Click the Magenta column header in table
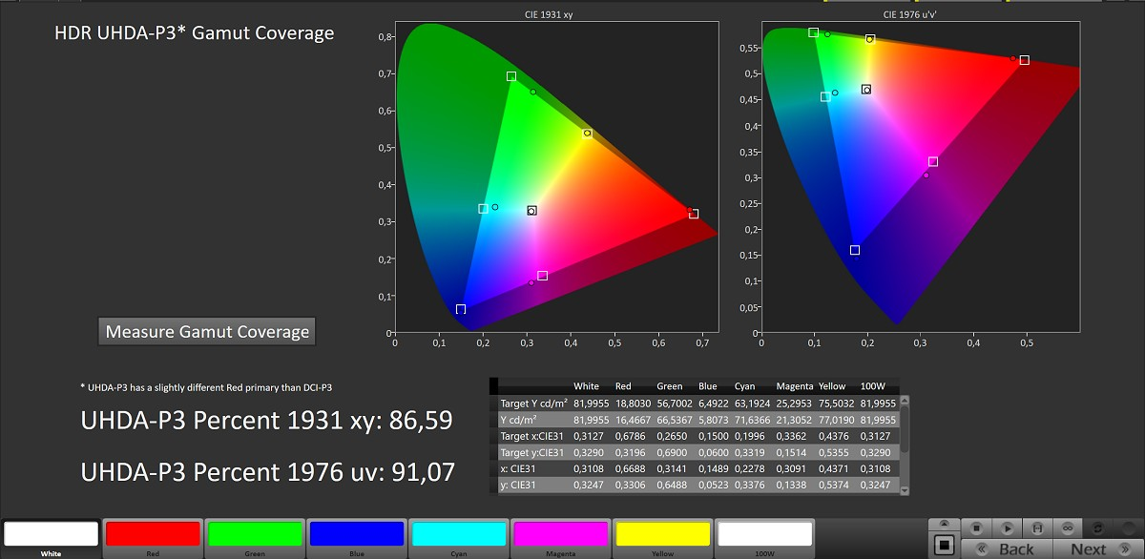1145x559 pixels. (x=795, y=386)
